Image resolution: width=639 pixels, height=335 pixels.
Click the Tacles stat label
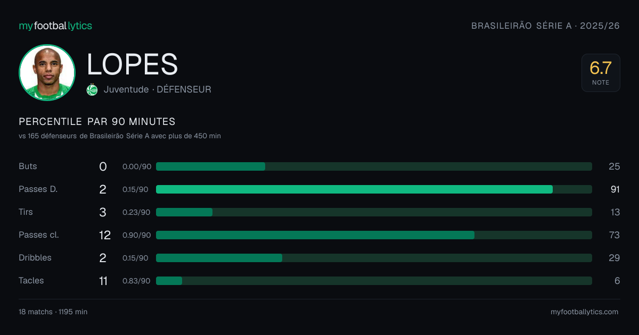click(31, 281)
